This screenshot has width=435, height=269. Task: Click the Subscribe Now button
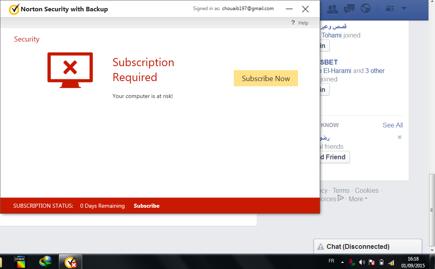tap(266, 78)
